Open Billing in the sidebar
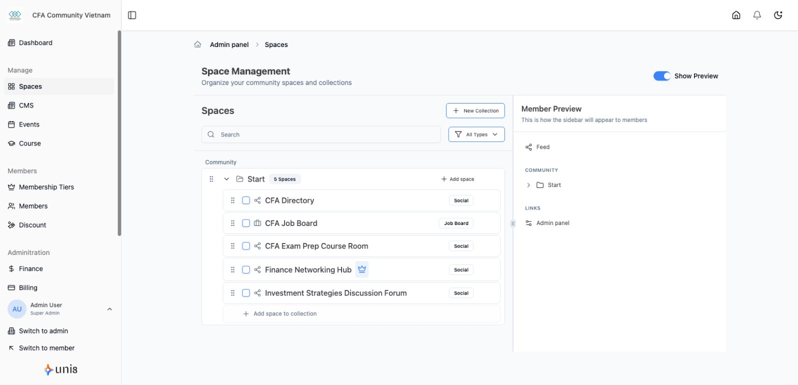Image resolution: width=798 pixels, height=385 pixels. click(x=59, y=287)
